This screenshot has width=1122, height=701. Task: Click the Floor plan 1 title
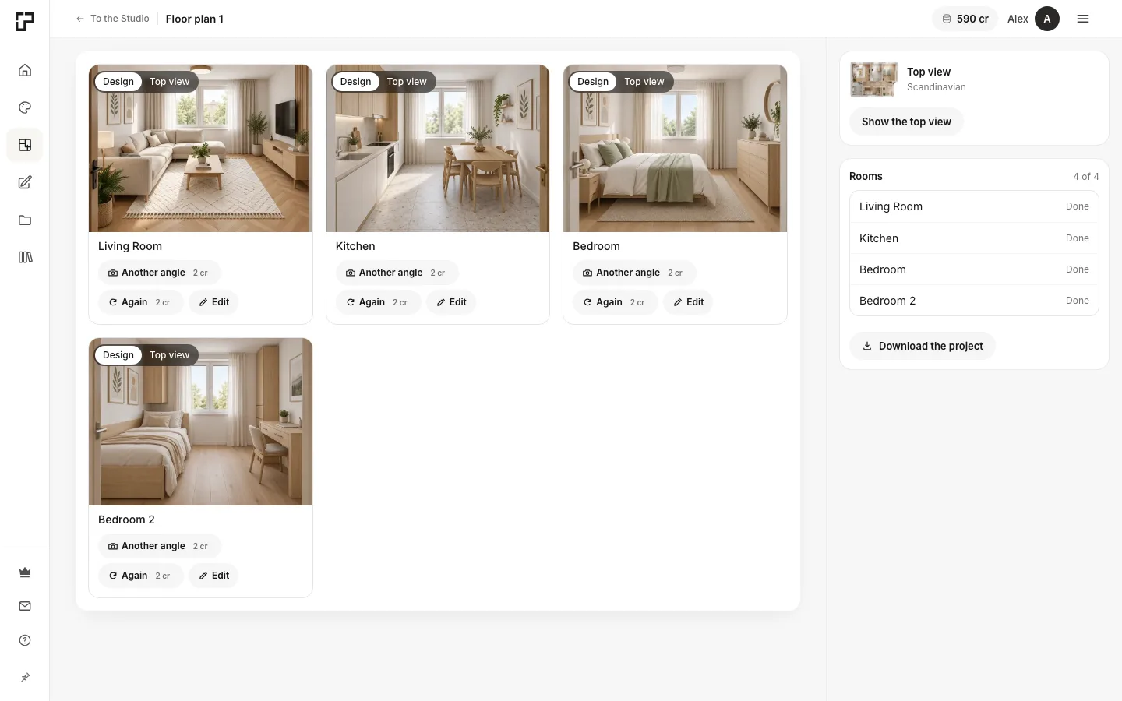(x=195, y=19)
